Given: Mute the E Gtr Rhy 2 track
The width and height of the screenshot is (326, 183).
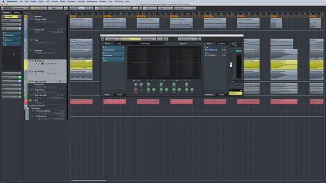Looking at the screenshot, I should point(30,71).
